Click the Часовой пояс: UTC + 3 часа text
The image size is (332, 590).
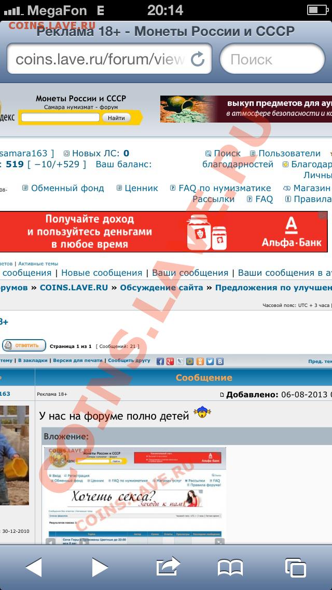coord(296,305)
